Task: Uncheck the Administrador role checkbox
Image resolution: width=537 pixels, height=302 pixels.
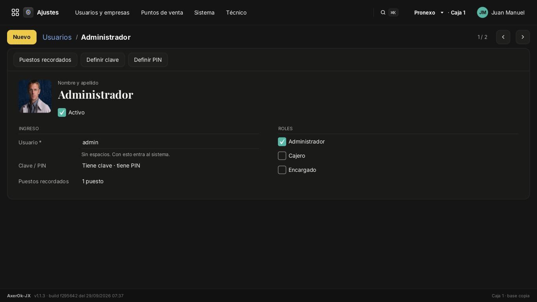Action: [x=282, y=142]
